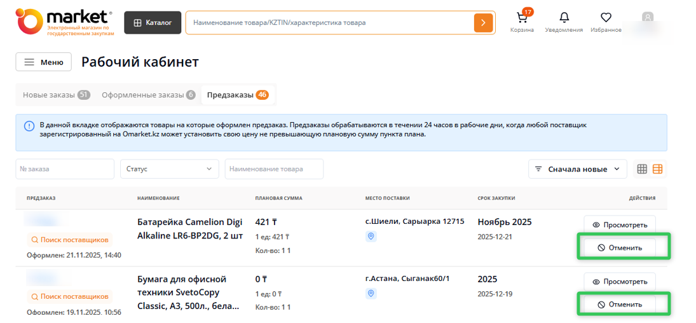Click the Наименование товара filter field
696x323 pixels.
pyautogui.click(x=273, y=169)
